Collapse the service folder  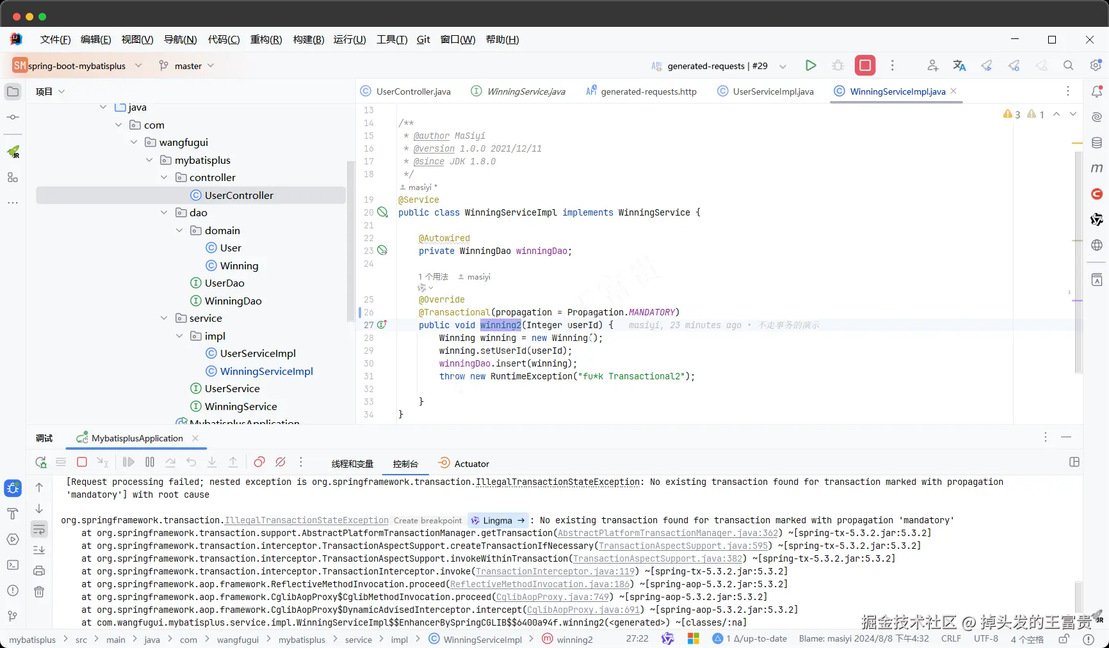tap(164, 318)
